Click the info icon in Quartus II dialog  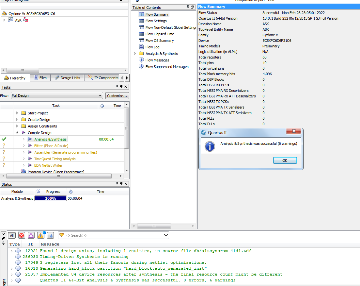click(210, 146)
